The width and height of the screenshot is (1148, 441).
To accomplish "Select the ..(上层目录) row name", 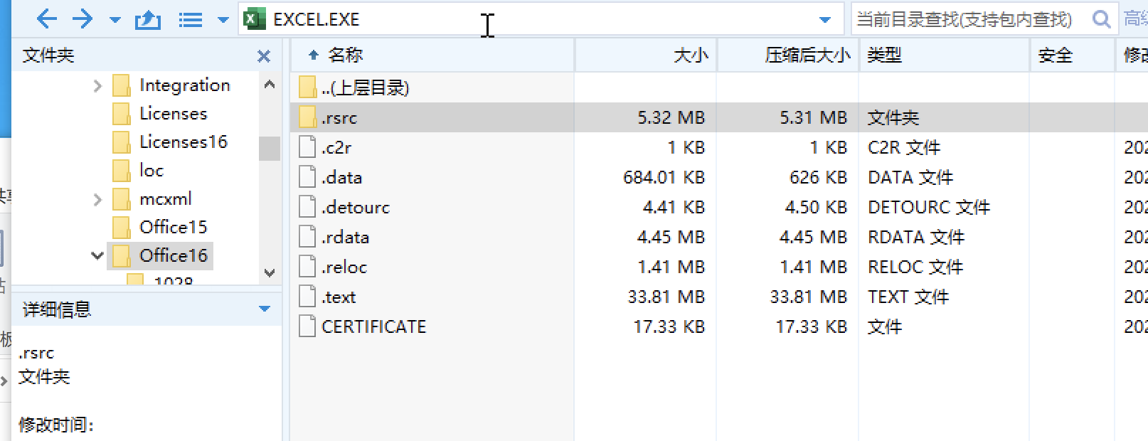I will (x=365, y=87).
